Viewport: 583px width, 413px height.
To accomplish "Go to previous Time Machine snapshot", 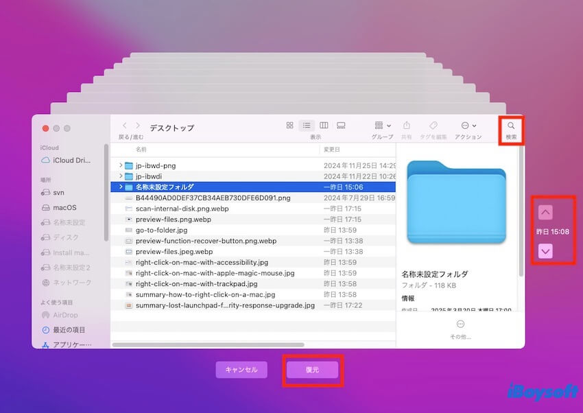I will pos(545,212).
